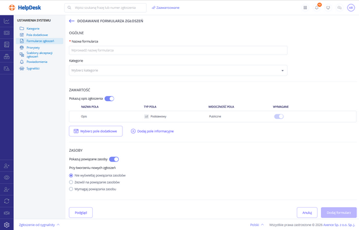Open the Polski language selector
Screen dimensions: 359x230
(x=257, y=225)
